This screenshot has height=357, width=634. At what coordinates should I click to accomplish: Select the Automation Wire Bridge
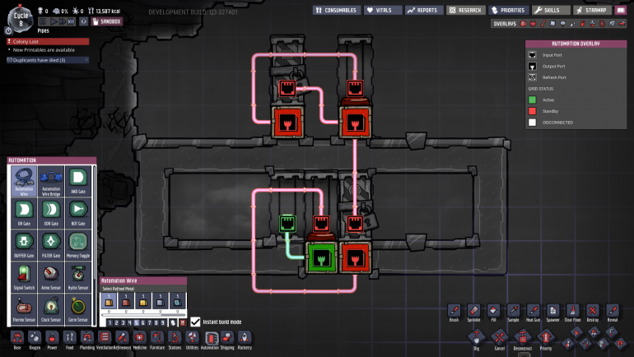[51, 181]
